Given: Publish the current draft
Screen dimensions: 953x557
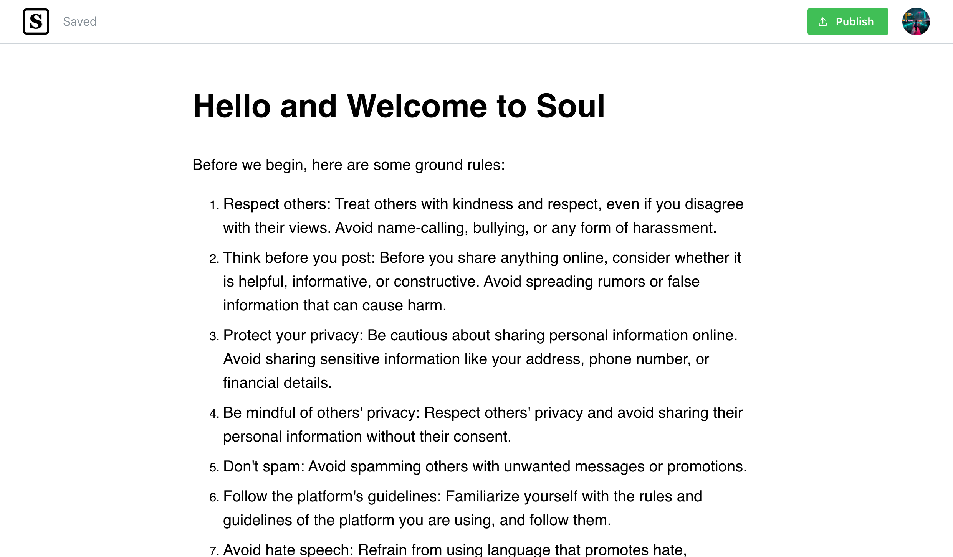Looking at the screenshot, I should (847, 21).
